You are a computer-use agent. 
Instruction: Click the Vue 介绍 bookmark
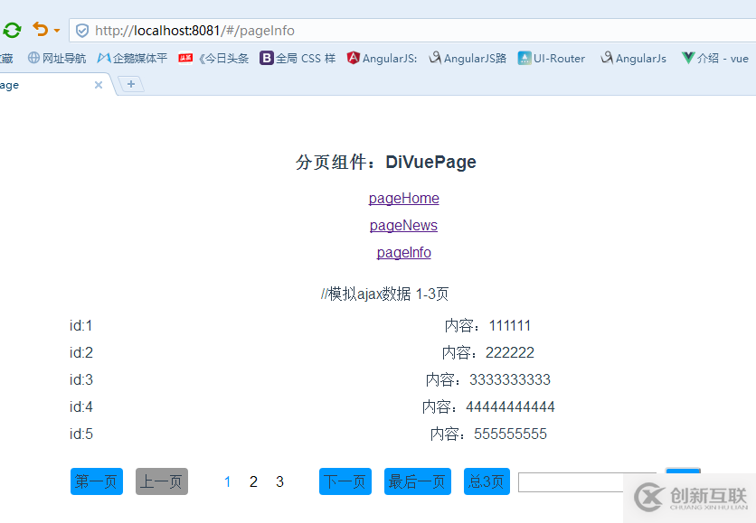(x=713, y=58)
